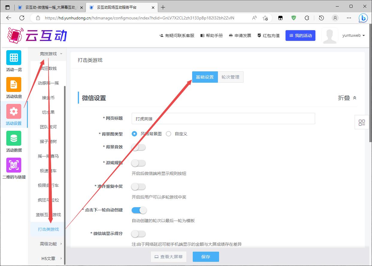Click the floating QR code button at right
Image resolution: width=372 pixels, height=266 pixels.
click(x=362, y=122)
